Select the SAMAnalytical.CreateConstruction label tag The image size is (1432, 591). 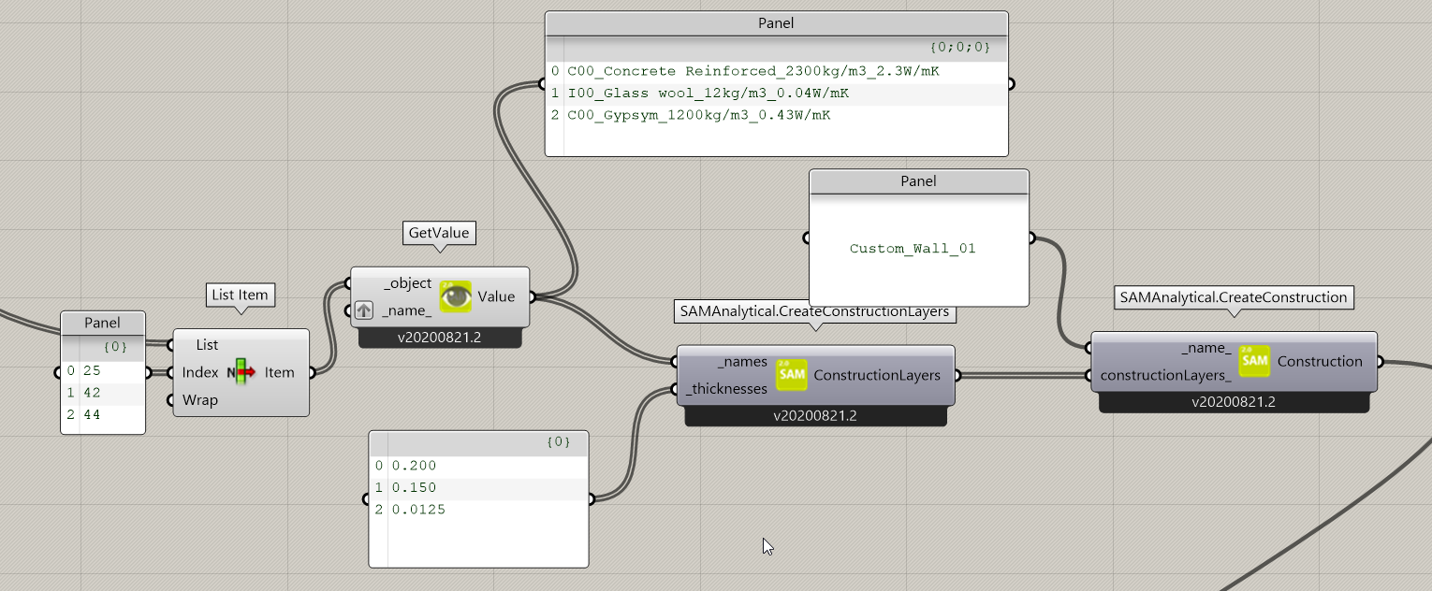click(x=1234, y=297)
